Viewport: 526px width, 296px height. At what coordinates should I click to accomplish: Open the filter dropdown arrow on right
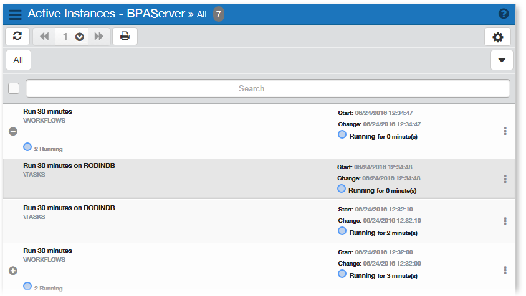501,60
